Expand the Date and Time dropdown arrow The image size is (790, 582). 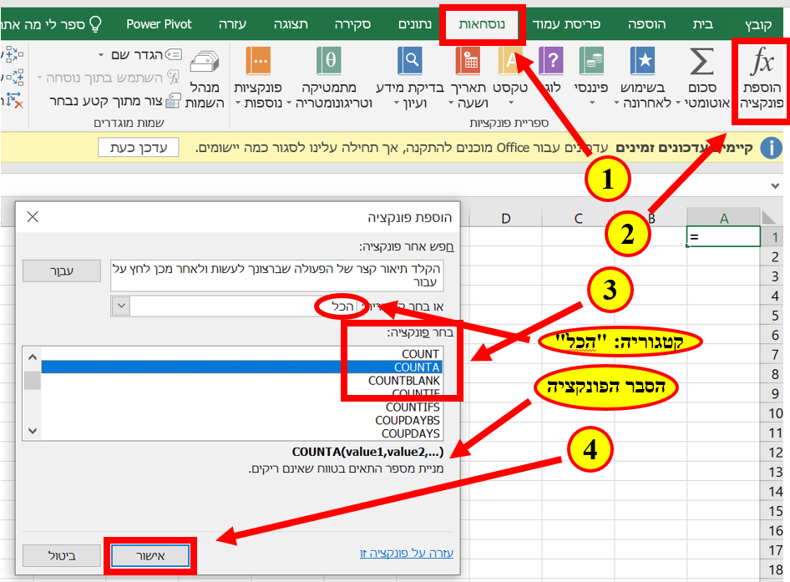[451, 104]
